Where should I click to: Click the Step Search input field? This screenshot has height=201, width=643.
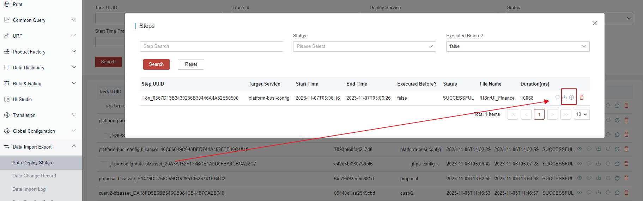click(211, 46)
